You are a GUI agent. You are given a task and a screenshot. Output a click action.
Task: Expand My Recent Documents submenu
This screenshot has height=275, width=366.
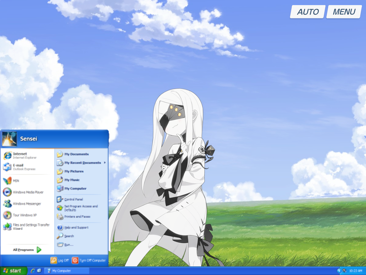81,163
